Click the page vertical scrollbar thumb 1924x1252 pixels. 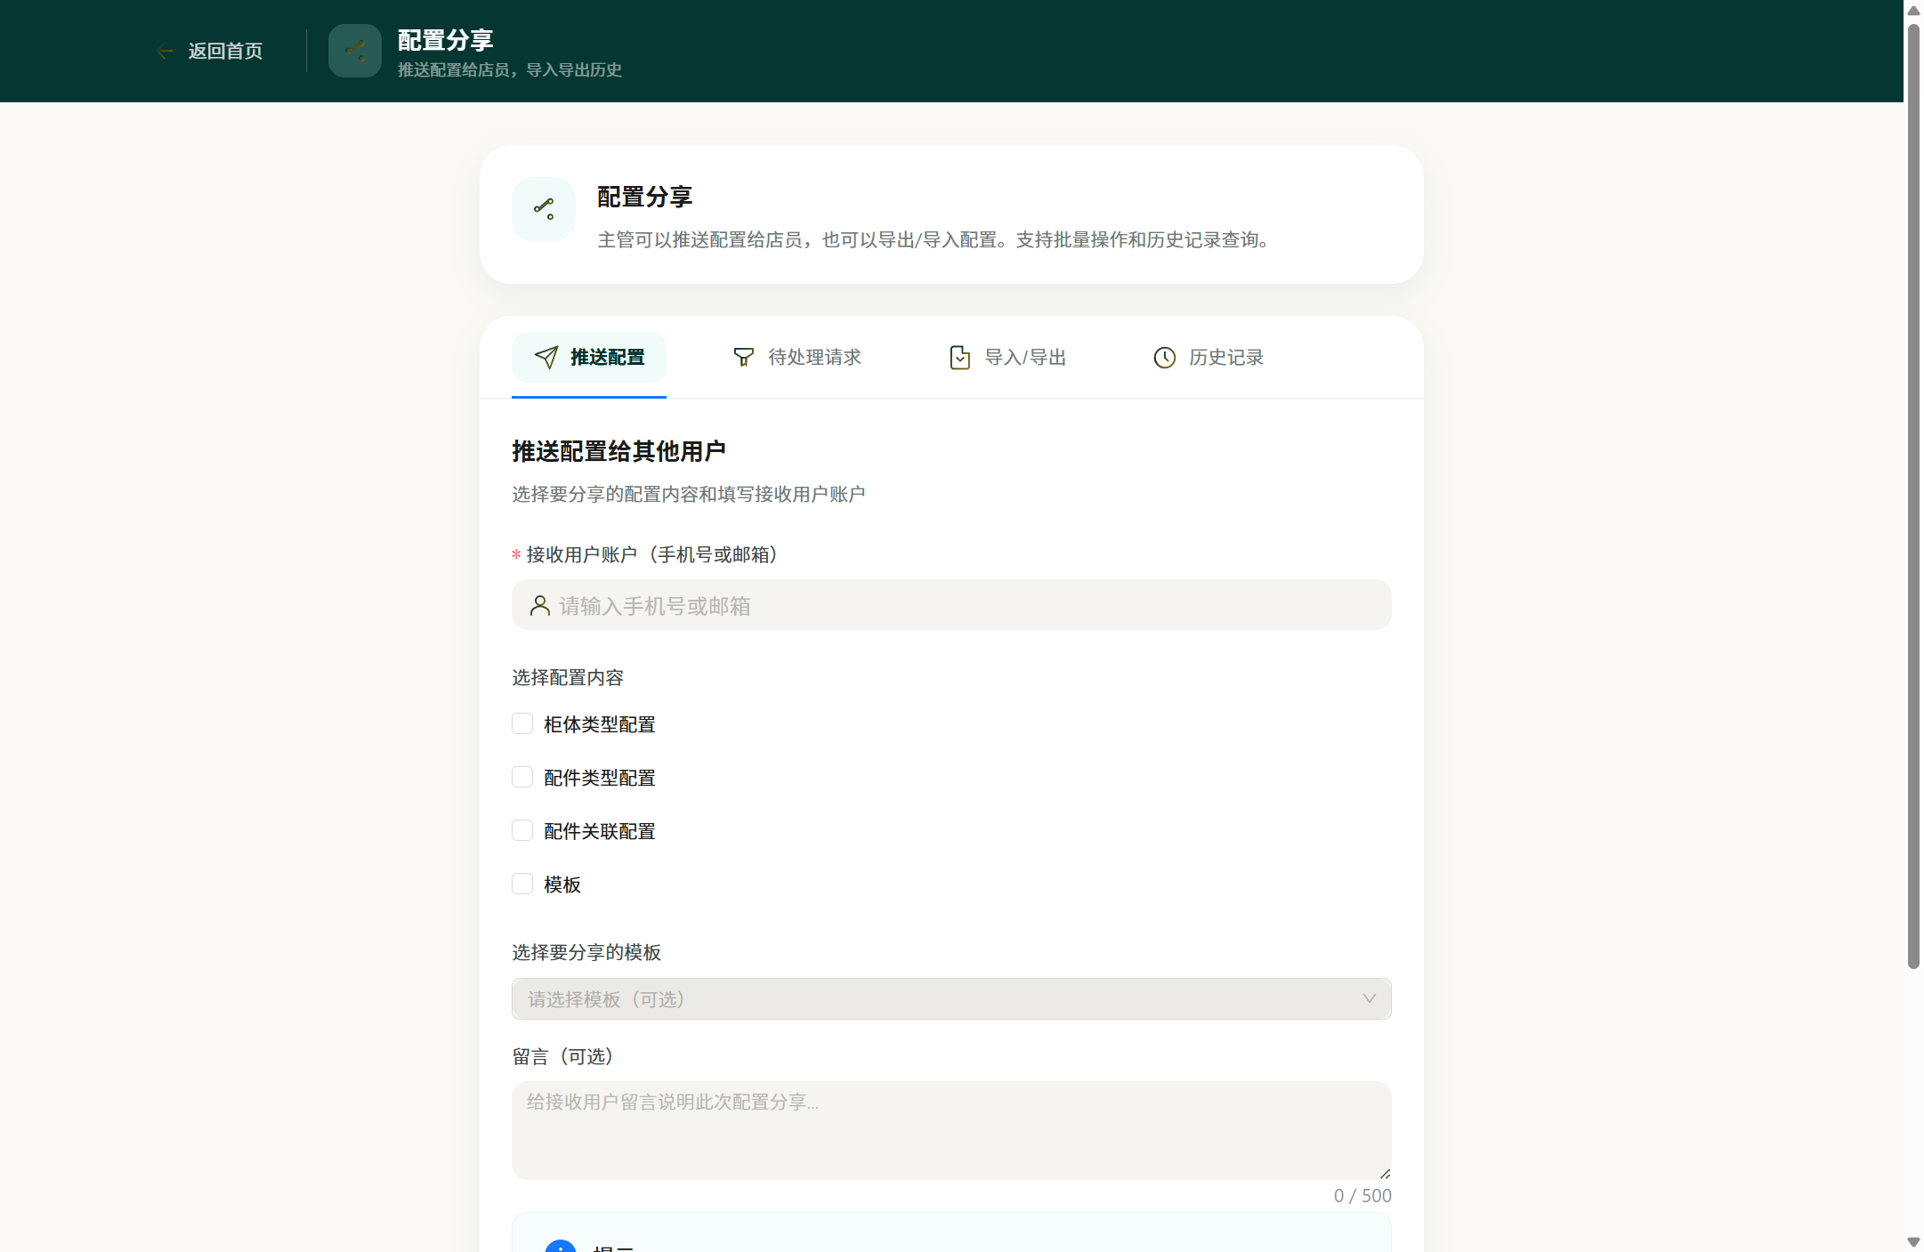point(1913,497)
